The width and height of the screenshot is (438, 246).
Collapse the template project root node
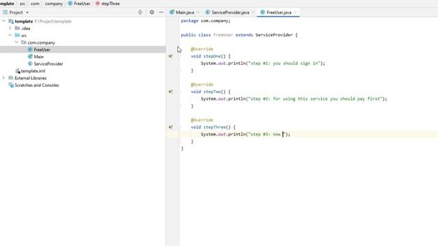pos(3,21)
